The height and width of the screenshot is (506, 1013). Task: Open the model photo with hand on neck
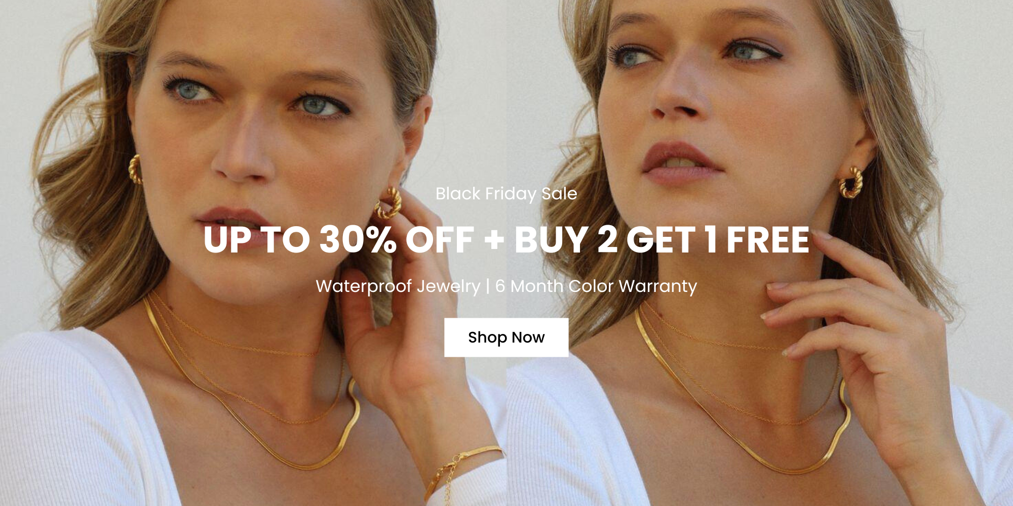click(x=760, y=253)
